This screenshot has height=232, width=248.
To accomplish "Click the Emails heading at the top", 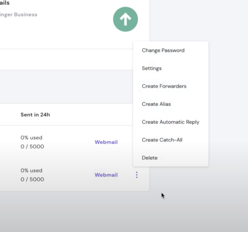I will click(x=5, y=3).
